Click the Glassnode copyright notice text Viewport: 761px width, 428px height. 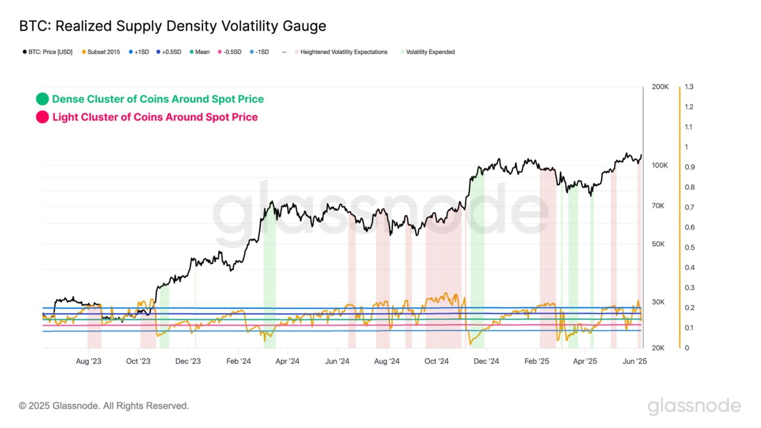pos(104,406)
